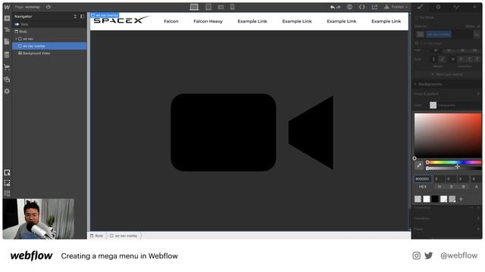Viewport: 485px width, 272px height.
Task: Pin the Navigator panel
Action: click(x=83, y=17)
